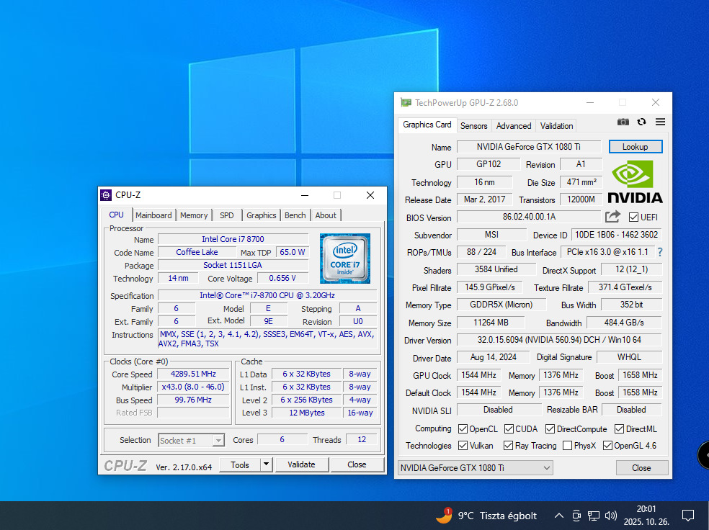Screen dimensions: 709x530
Task: Open the Mainboard tab in CPU-Z
Action: tap(153, 215)
